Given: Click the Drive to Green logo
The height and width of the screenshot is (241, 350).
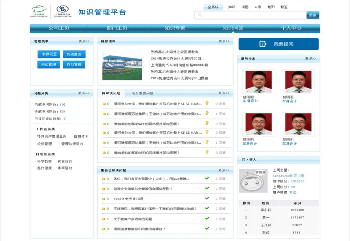Looking at the screenshot, I should [40, 11].
